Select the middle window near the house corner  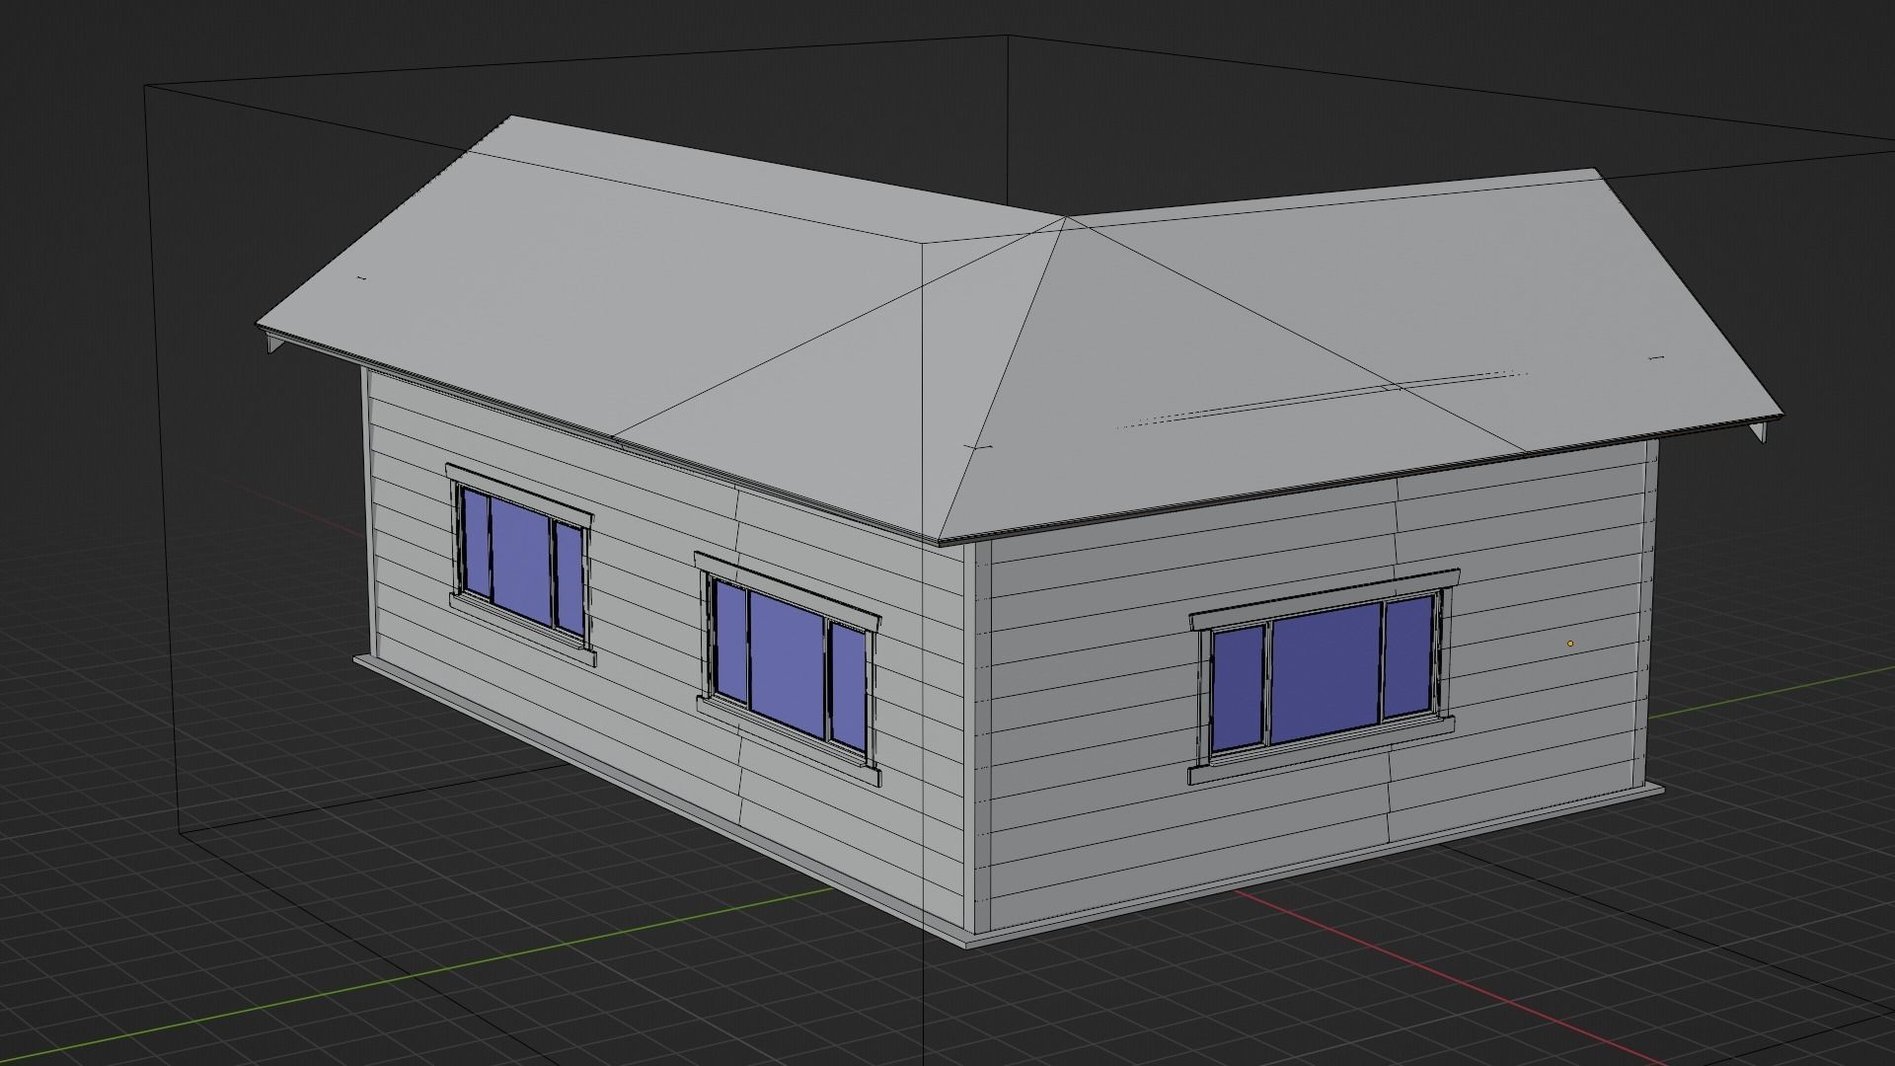tap(789, 667)
